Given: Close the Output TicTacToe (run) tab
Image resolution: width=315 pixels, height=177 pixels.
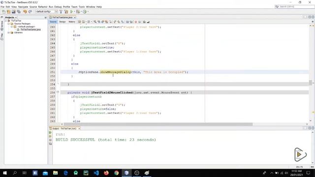Looking at the screenshot, I should 79,129.
